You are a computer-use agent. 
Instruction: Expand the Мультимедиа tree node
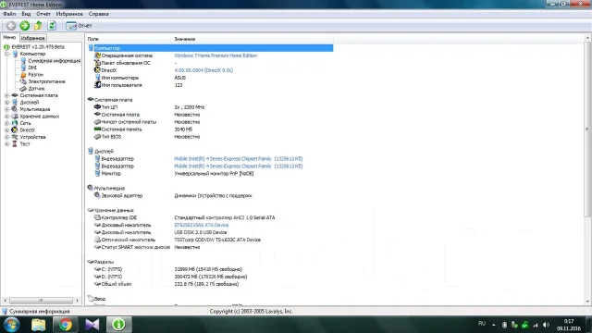[6, 109]
